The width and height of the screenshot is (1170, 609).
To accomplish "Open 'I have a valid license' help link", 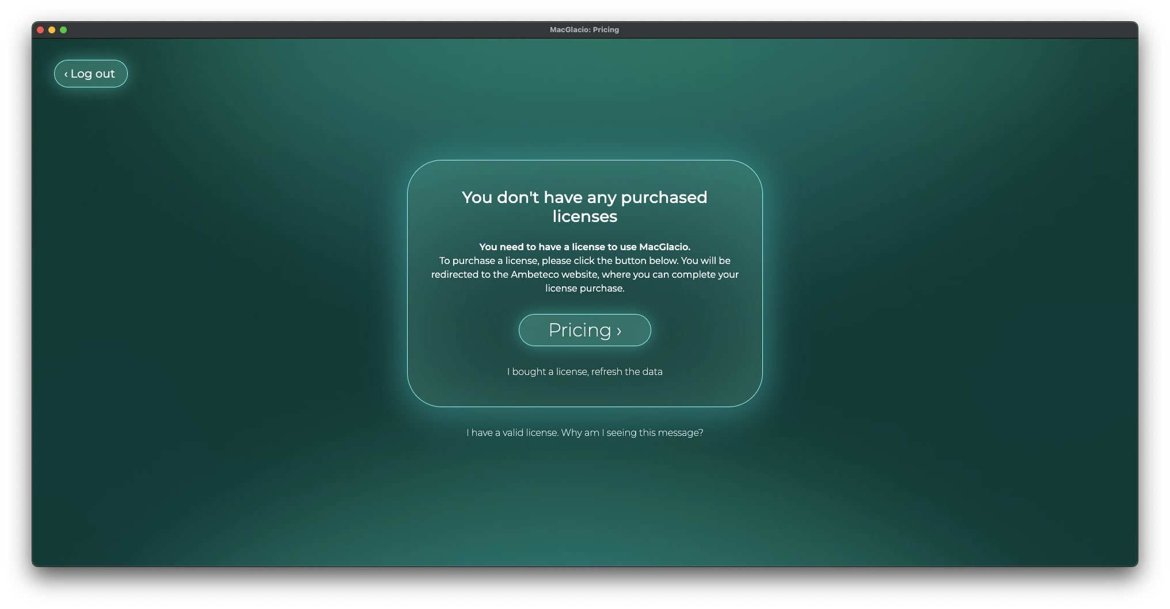I will [584, 432].
